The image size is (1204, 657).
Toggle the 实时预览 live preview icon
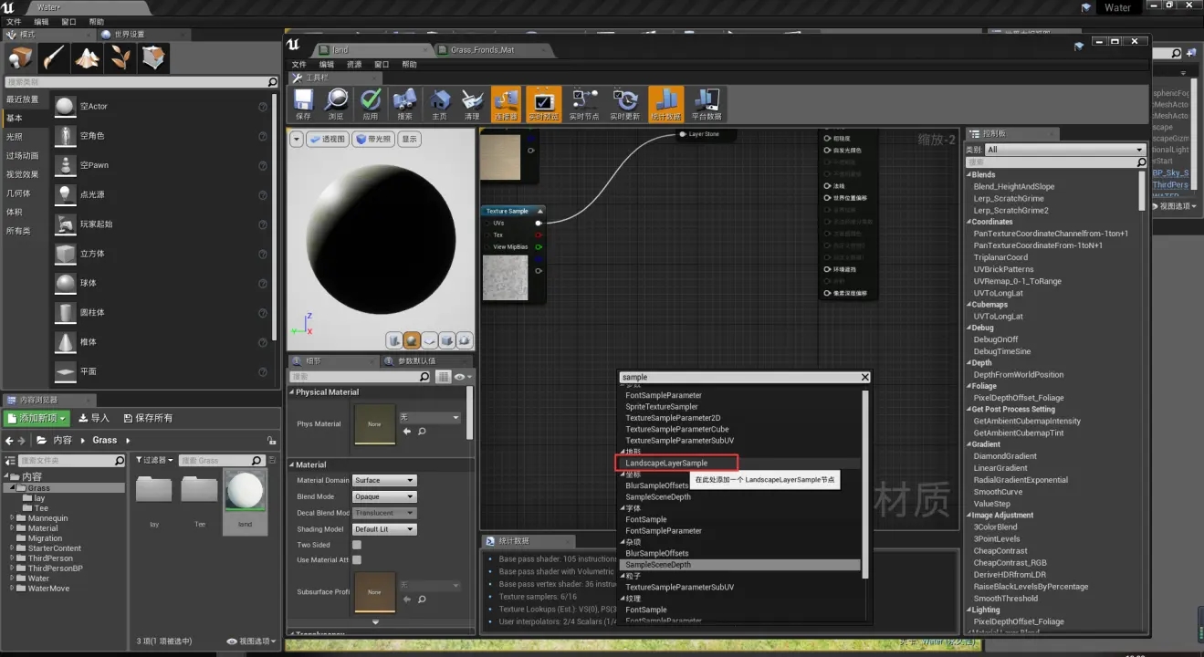click(x=542, y=100)
